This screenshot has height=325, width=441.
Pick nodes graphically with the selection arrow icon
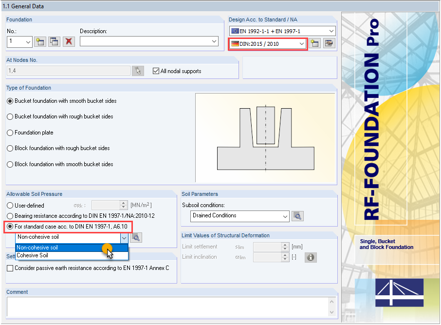tap(138, 70)
